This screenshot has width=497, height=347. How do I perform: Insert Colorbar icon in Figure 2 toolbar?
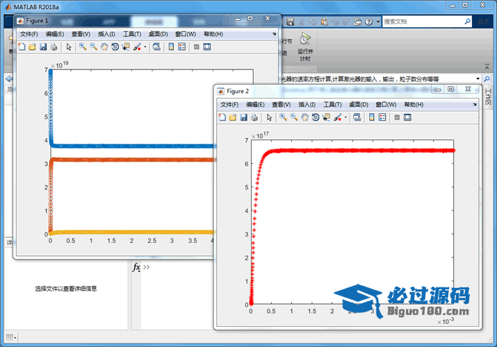[x=371, y=118]
